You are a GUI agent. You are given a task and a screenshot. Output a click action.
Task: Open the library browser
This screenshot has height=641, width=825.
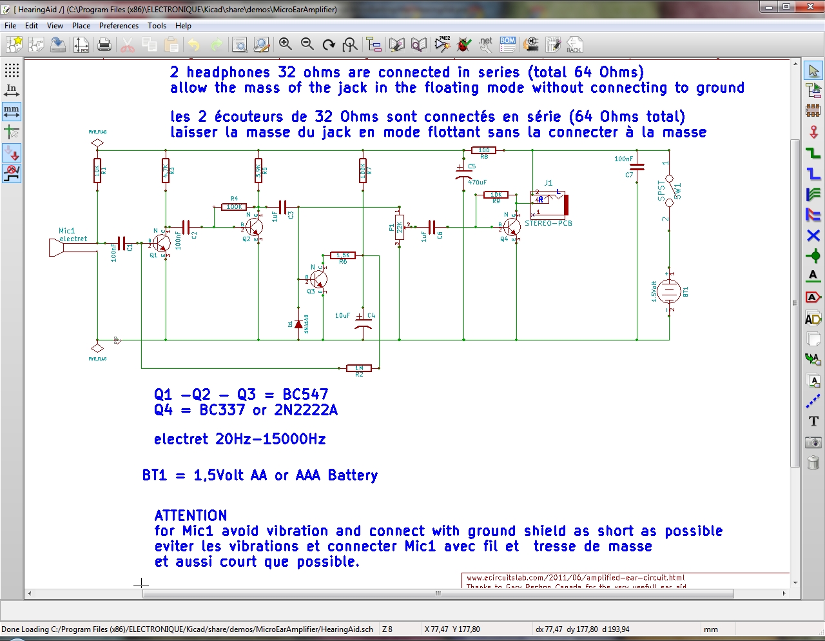click(419, 44)
